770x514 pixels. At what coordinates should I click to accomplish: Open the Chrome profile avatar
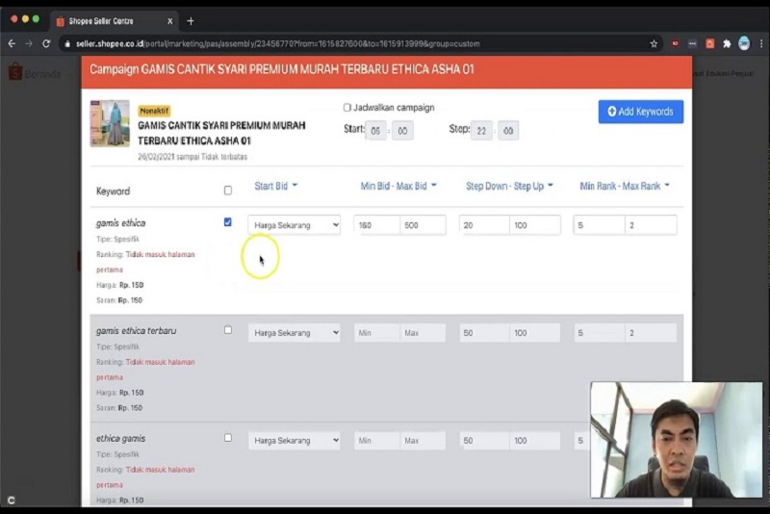click(744, 43)
